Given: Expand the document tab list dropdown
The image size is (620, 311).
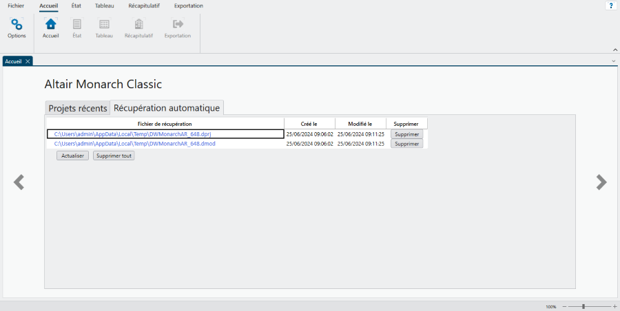Looking at the screenshot, I should [x=614, y=61].
